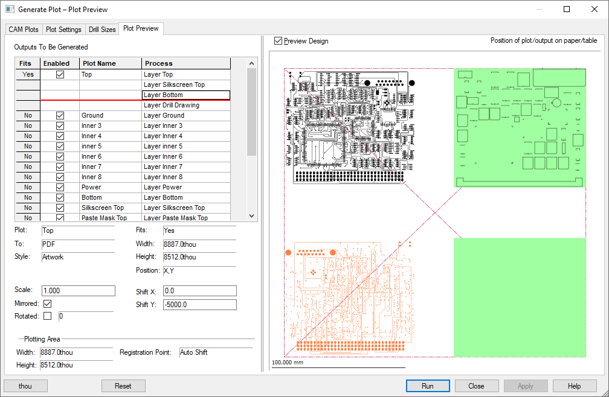Click the Generate Plot window title icon

pos(10,10)
